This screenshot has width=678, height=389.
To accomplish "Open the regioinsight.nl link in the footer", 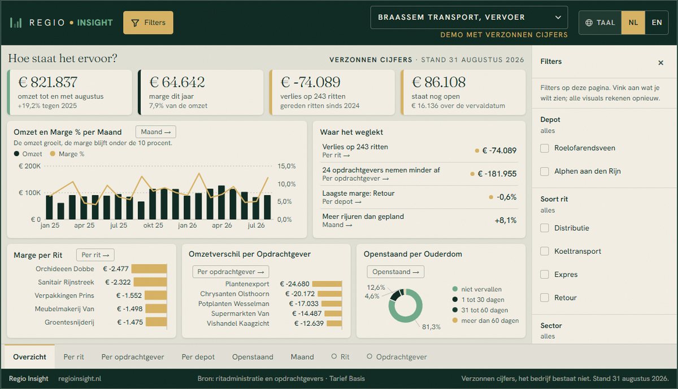I will click(x=79, y=379).
